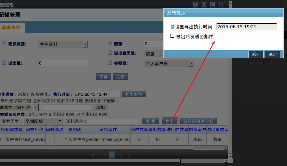Click the 同步配额 button
The width and height of the screenshot is (287, 166).
click(134, 94)
